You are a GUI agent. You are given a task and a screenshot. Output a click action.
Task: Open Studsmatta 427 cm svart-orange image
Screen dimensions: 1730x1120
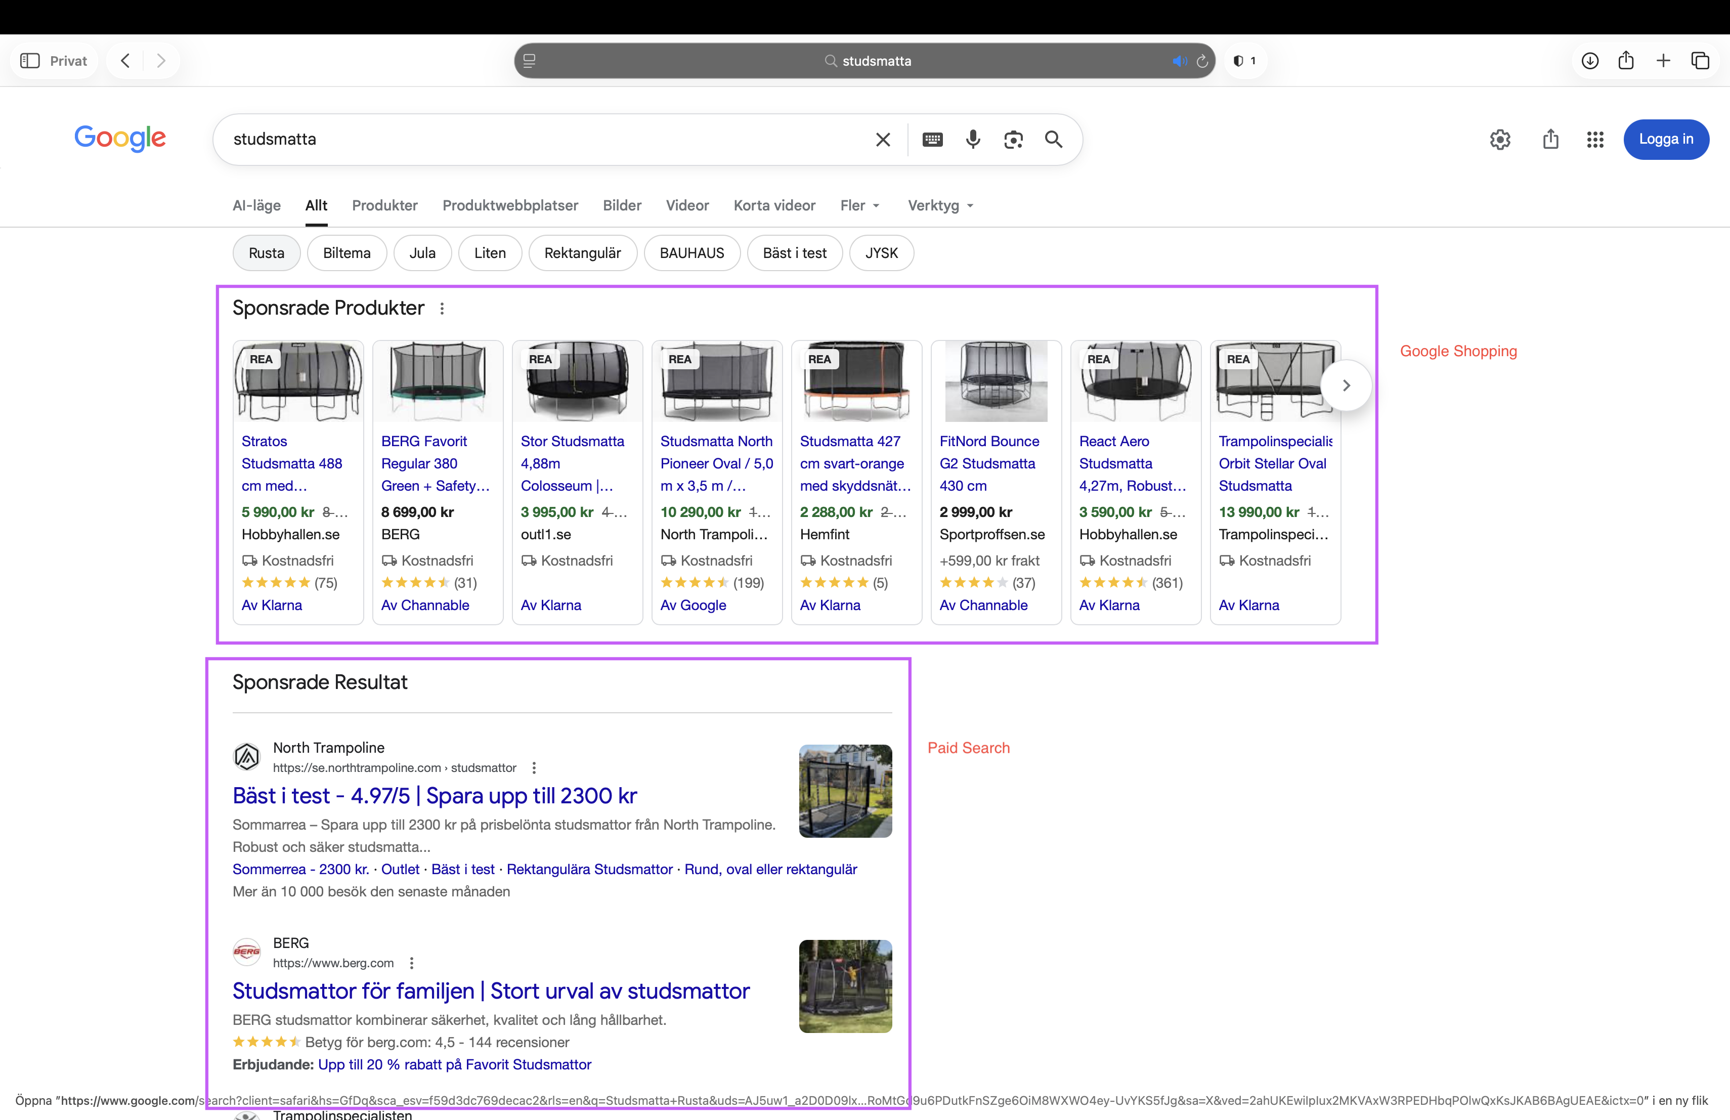coord(856,381)
